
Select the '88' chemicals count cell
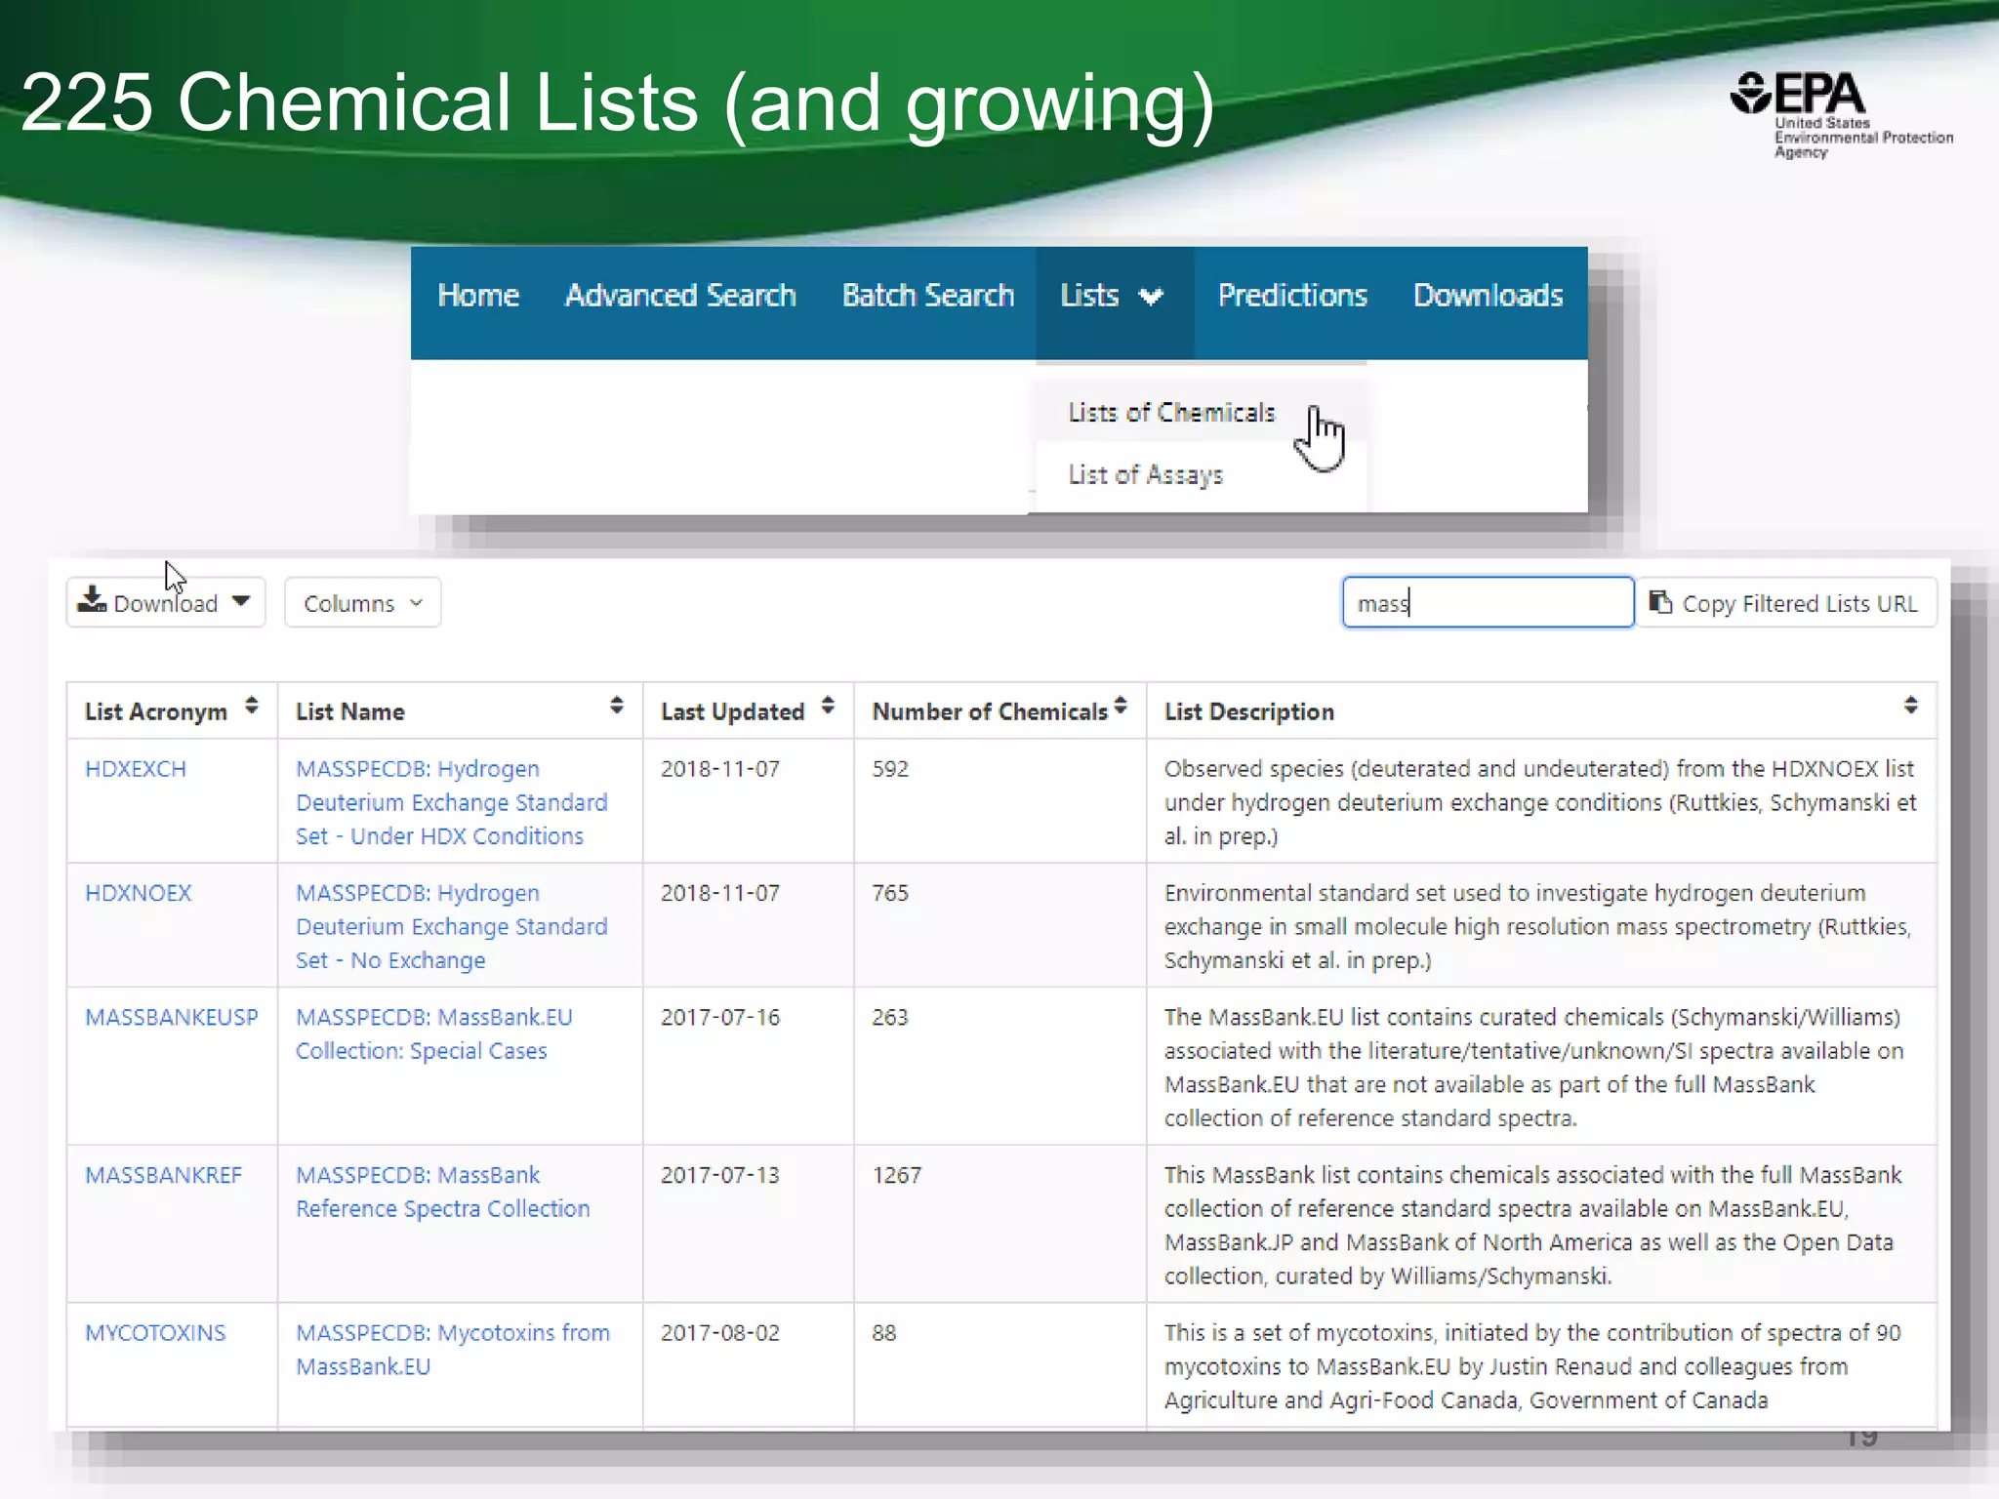tap(884, 1333)
